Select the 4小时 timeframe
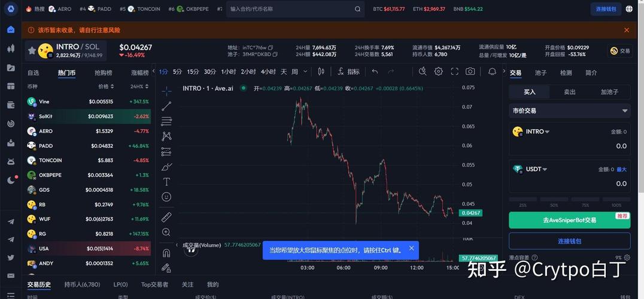This screenshot has height=299, width=644. click(268, 71)
